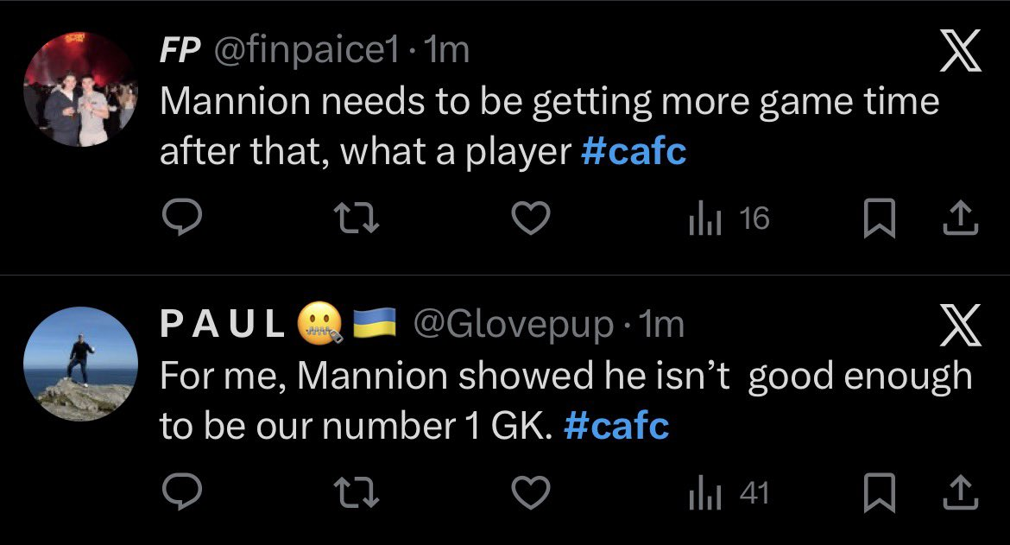Like the tweet from FP
Screen dimensions: 1010x545
tap(531, 218)
